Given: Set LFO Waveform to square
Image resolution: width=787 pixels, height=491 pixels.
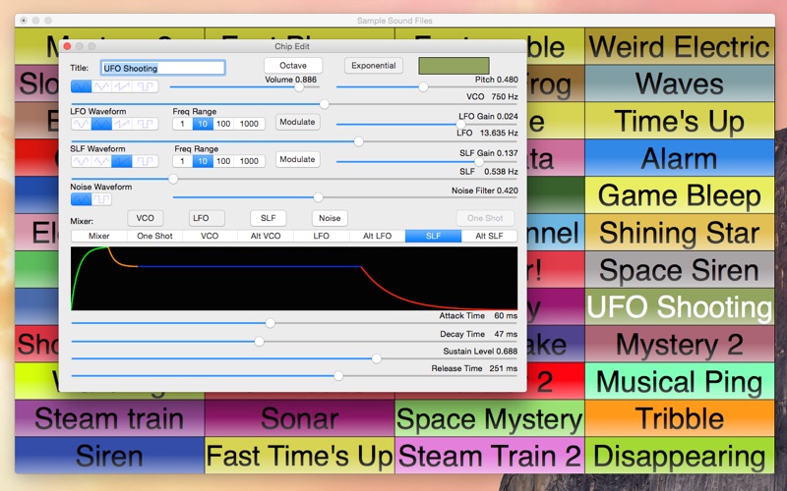Looking at the screenshot, I should pyautogui.click(x=146, y=124).
